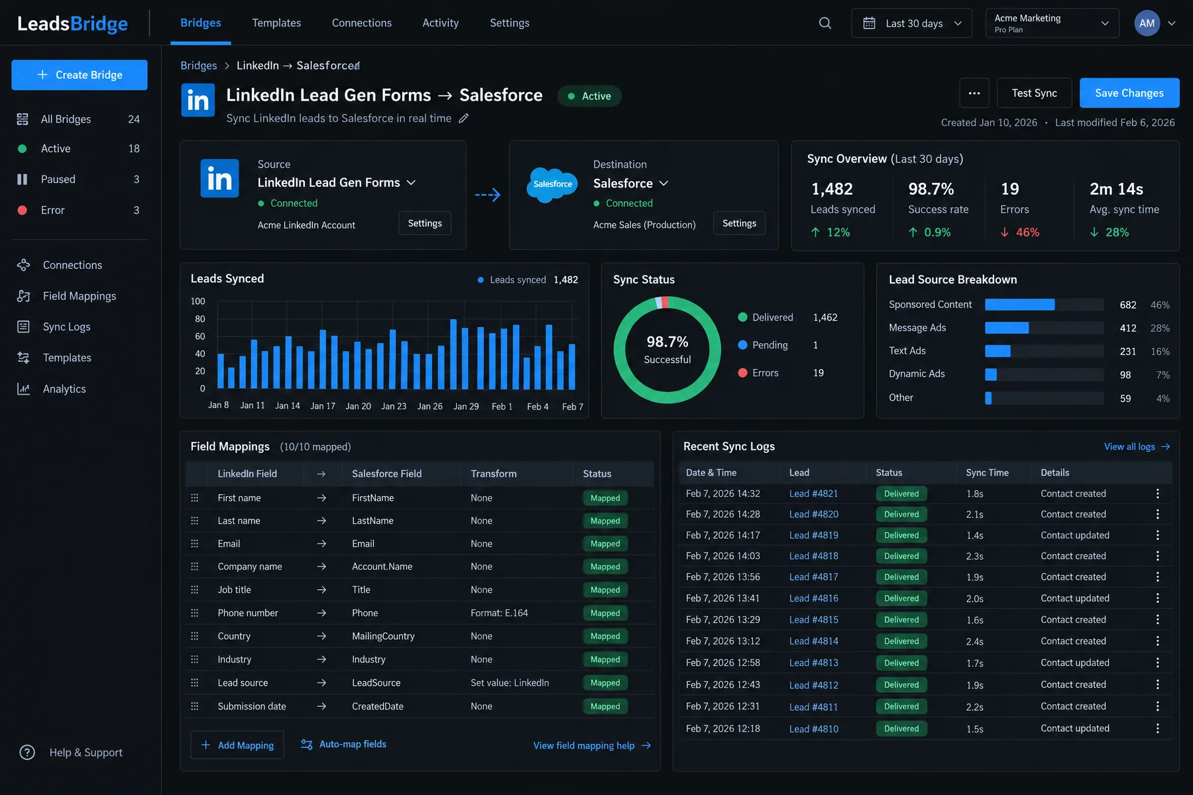Click the Test Sync button
This screenshot has height=795, width=1193.
click(1034, 93)
